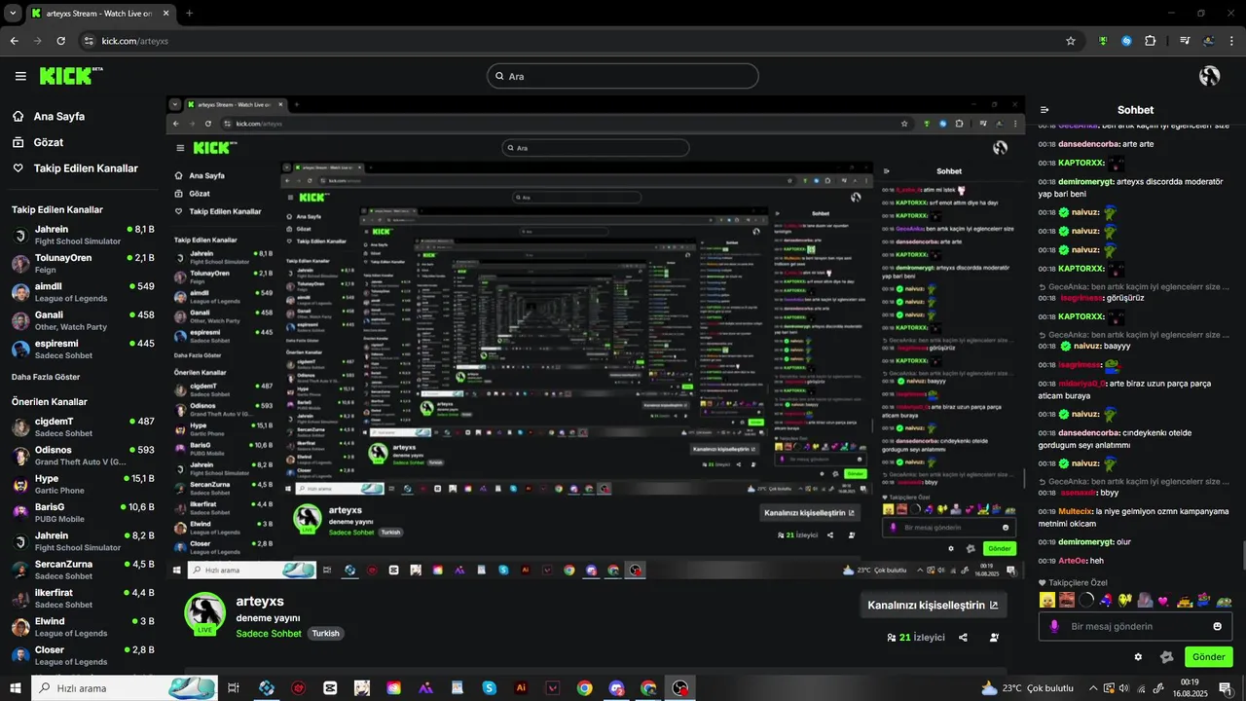The image size is (1246, 701).
Task: Open the Kick hamburger sidebar menu
Action: coord(20,76)
